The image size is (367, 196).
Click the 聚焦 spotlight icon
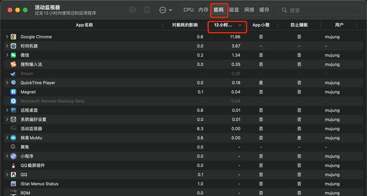tap(13, 147)
